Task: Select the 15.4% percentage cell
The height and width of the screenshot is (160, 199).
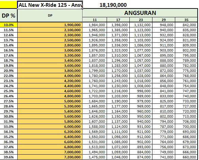Action: [x=8, y=45]
